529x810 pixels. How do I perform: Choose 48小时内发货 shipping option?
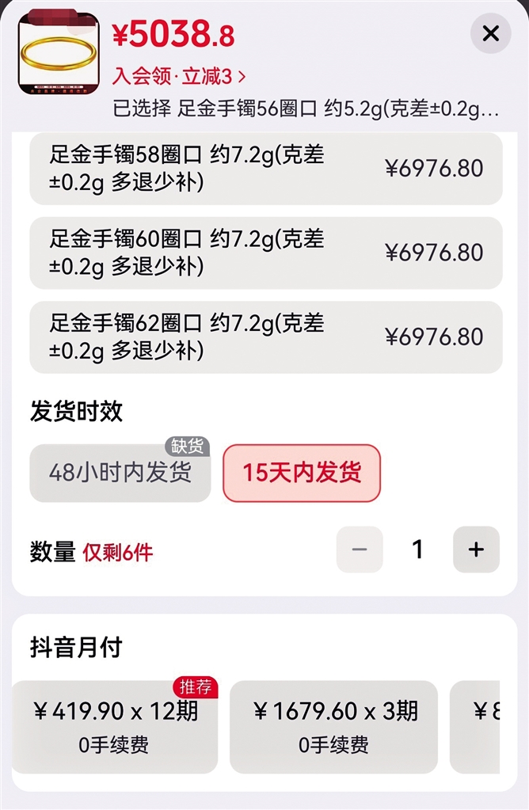pyautogui.click(x=120, y=473)
